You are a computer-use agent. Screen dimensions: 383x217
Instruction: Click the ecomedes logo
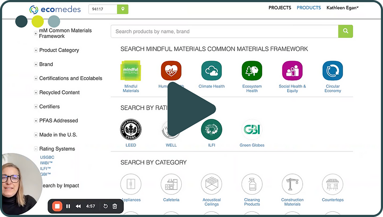pyautogui.click(x=55, y=9)
